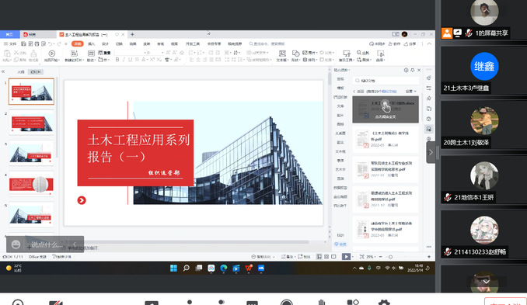Open the 《土木工程概论》 pdf document entry
Image resolution: width=527 pixels, height=305 pixels.
tap(386, 139)
